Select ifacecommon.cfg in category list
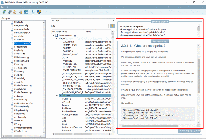 click(23, 43)
